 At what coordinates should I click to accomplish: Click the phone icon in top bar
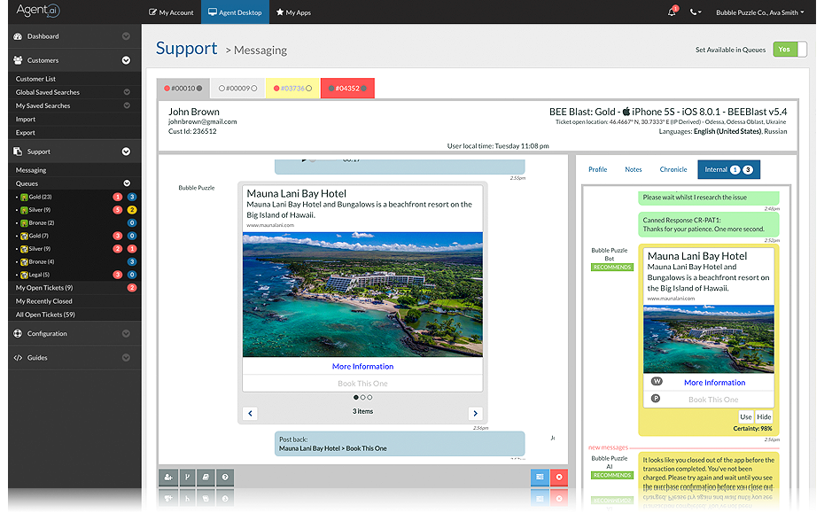(695, 12)
